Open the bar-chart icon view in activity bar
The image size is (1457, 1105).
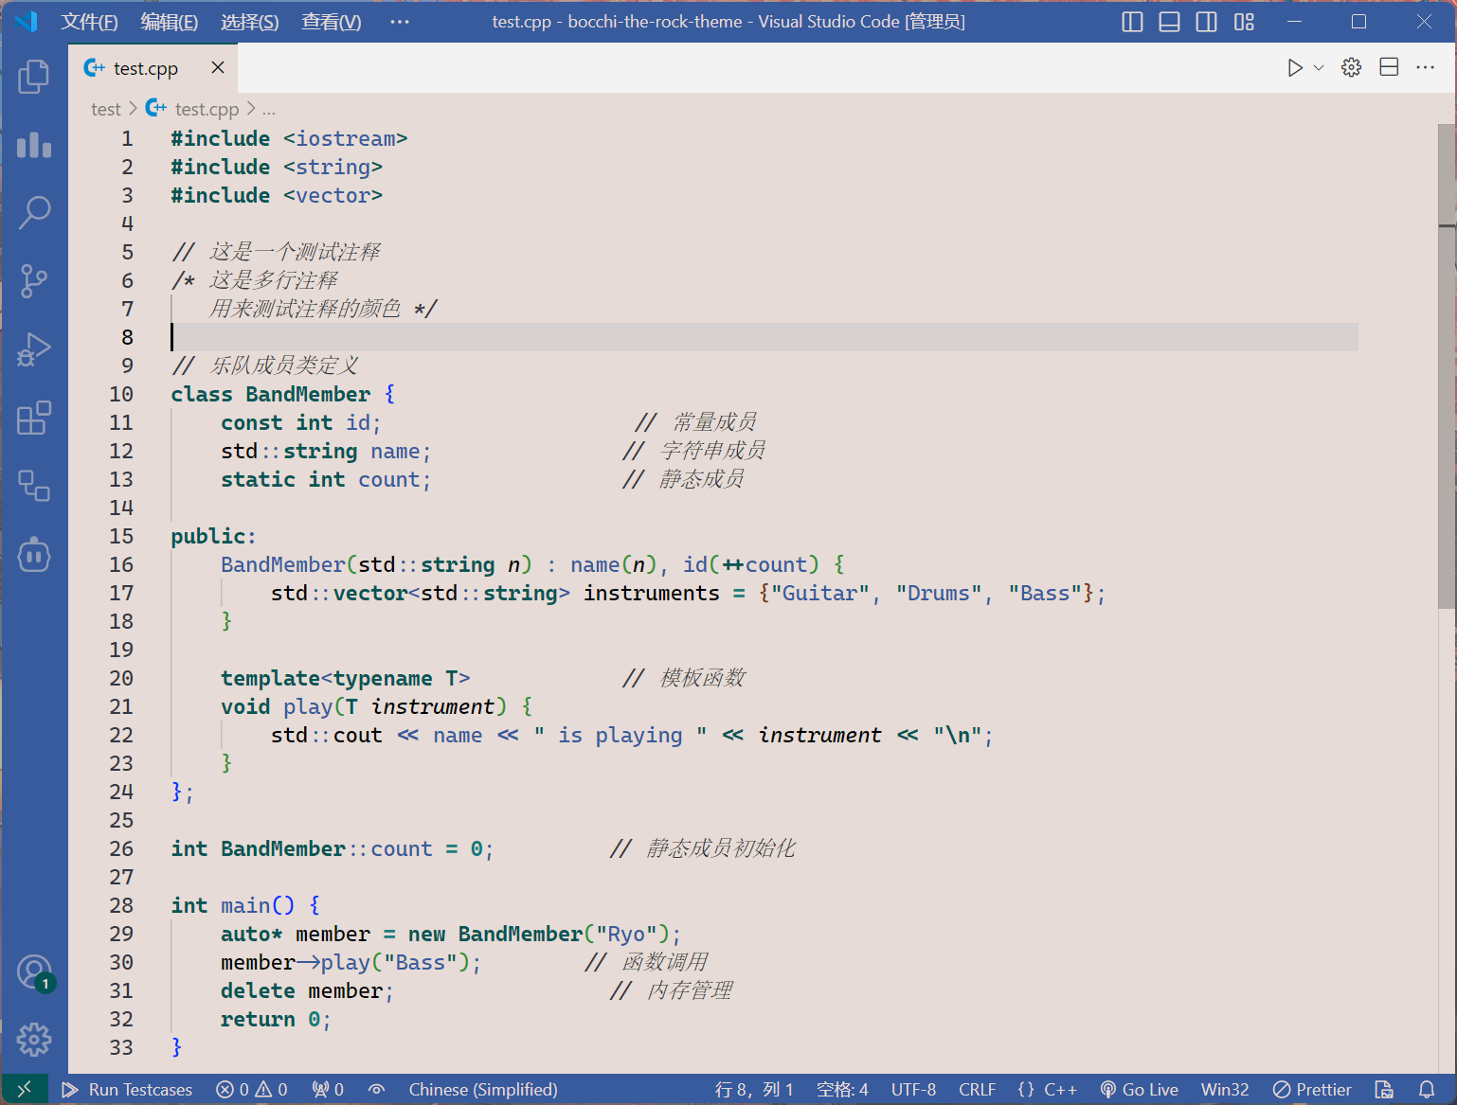coord(34,145)
